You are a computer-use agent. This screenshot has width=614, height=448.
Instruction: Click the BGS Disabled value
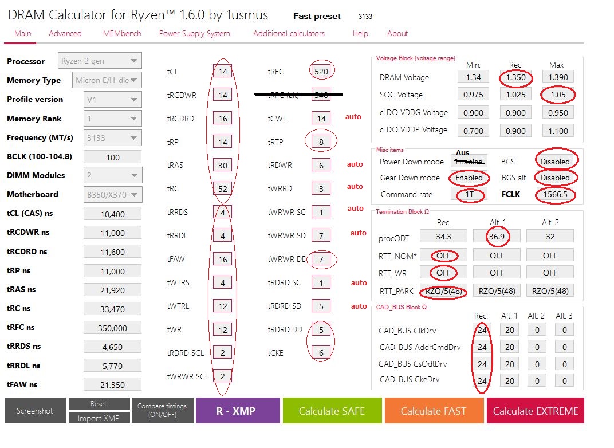555,162
